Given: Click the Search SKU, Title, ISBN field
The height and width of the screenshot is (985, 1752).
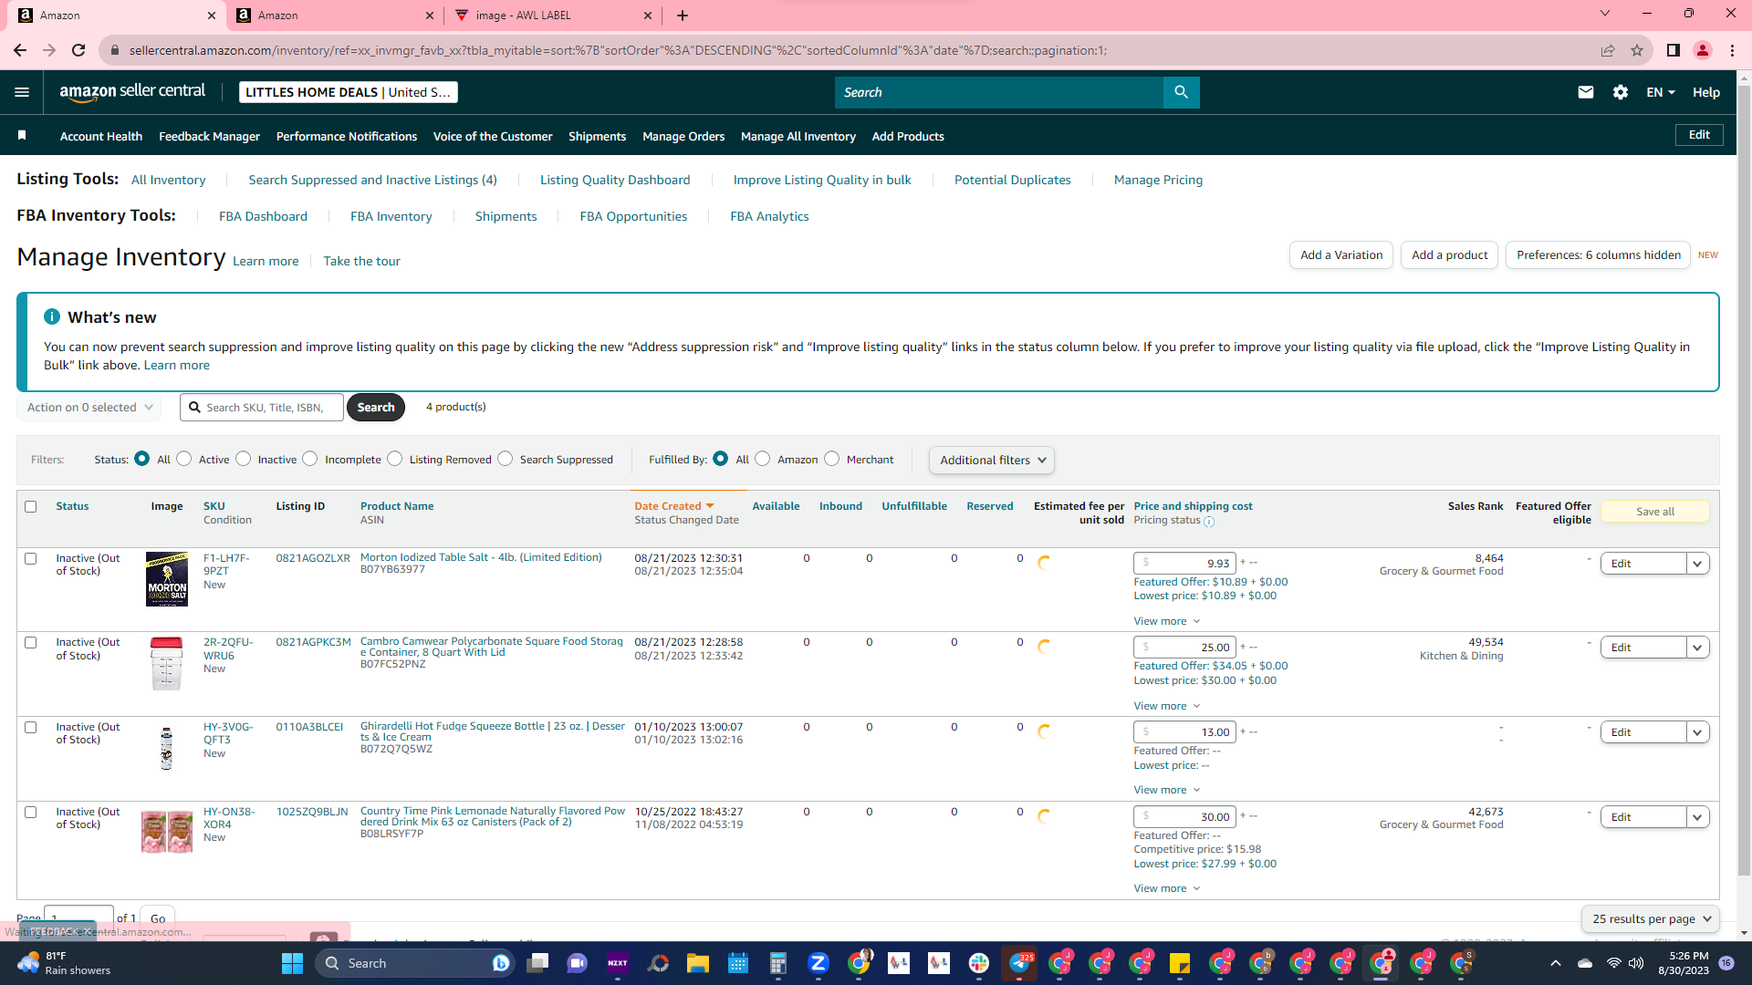Looking at the screenshot, I should point(262,408).
